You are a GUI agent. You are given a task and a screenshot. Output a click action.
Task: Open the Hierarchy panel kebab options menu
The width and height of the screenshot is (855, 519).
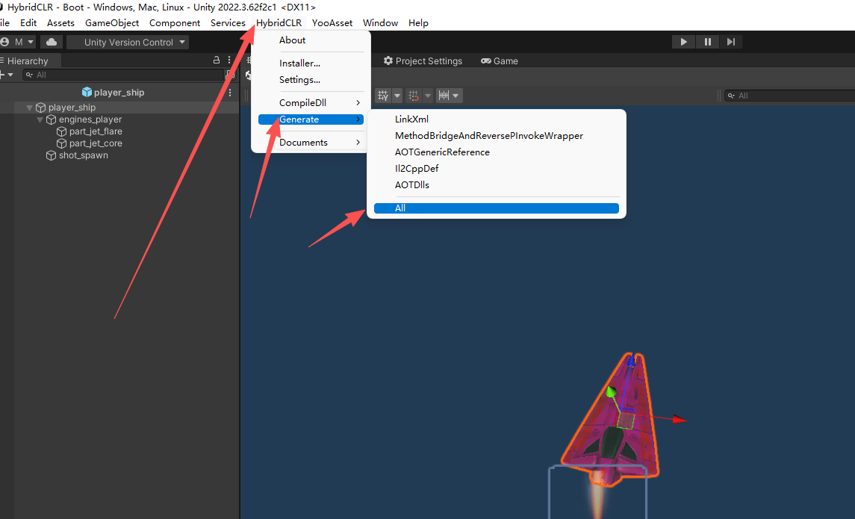[x=229, y=60]
